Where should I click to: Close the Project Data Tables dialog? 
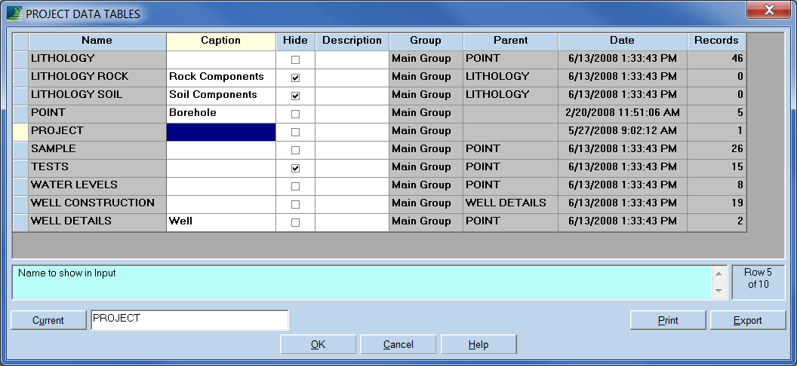point(769,9)
